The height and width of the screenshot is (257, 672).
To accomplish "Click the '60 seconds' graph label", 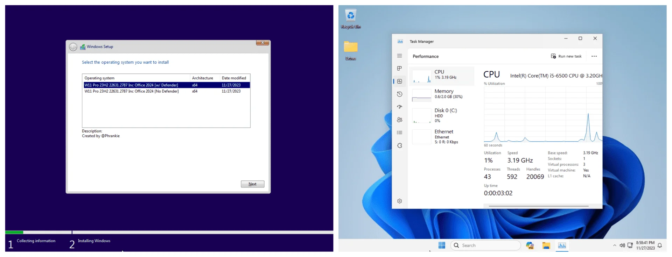I will (x=493, y=145).
